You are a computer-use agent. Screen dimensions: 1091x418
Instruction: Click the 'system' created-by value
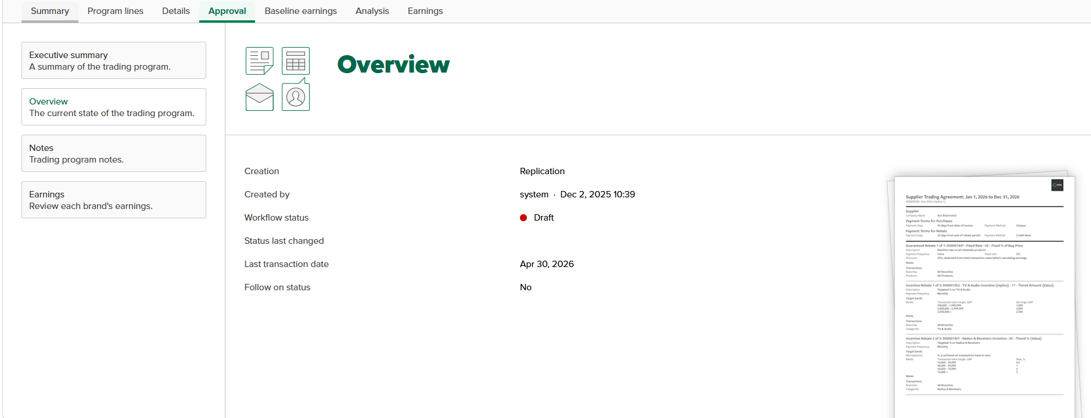tap(534, 194)
